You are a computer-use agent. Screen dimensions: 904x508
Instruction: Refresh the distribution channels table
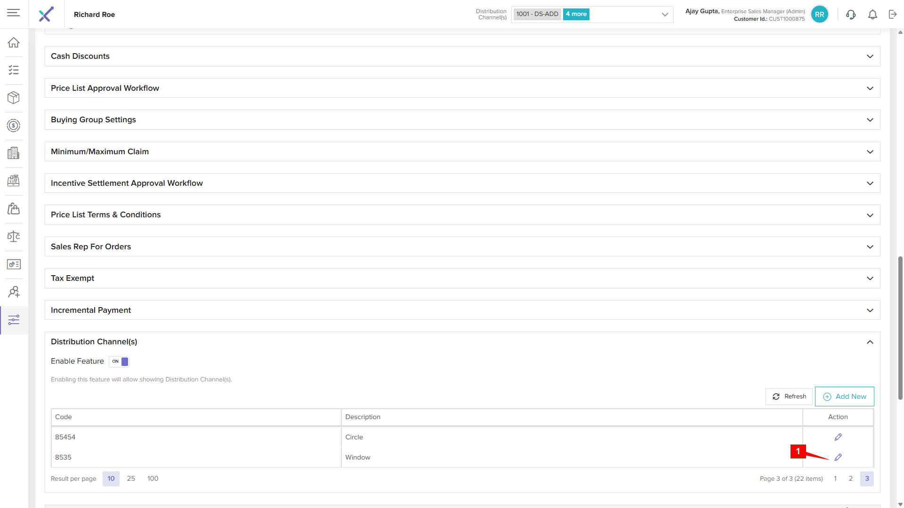click(x=789, y=397)
